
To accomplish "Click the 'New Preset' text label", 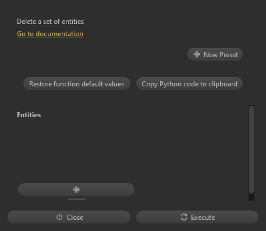I will [x=221, y=55].
